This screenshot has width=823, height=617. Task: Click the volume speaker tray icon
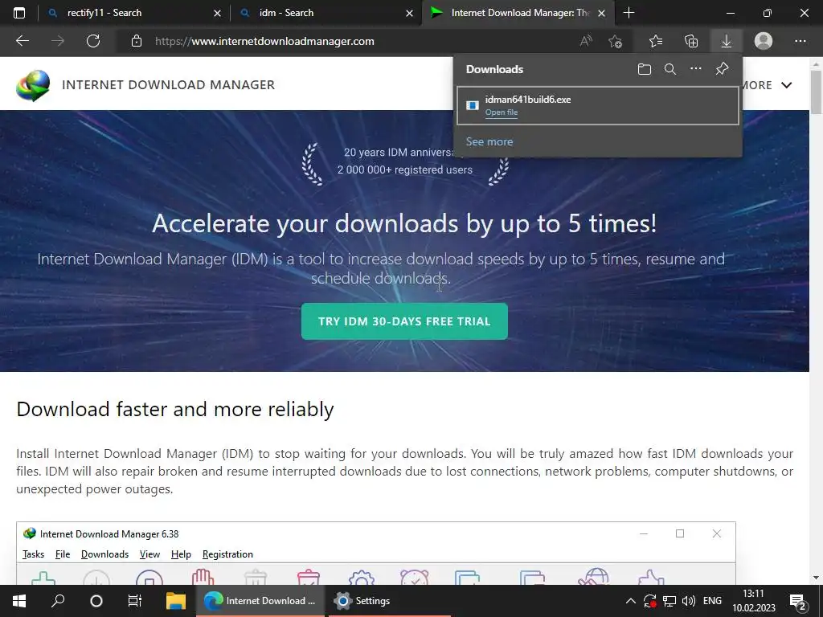(688, 601)
